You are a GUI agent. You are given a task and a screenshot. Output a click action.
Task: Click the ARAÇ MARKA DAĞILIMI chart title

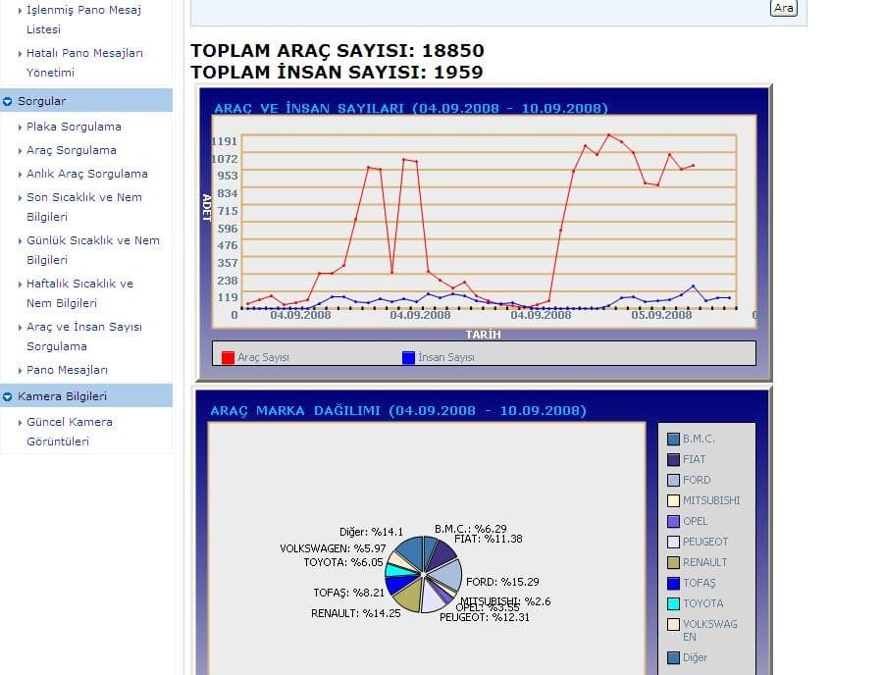coord(398,410)
